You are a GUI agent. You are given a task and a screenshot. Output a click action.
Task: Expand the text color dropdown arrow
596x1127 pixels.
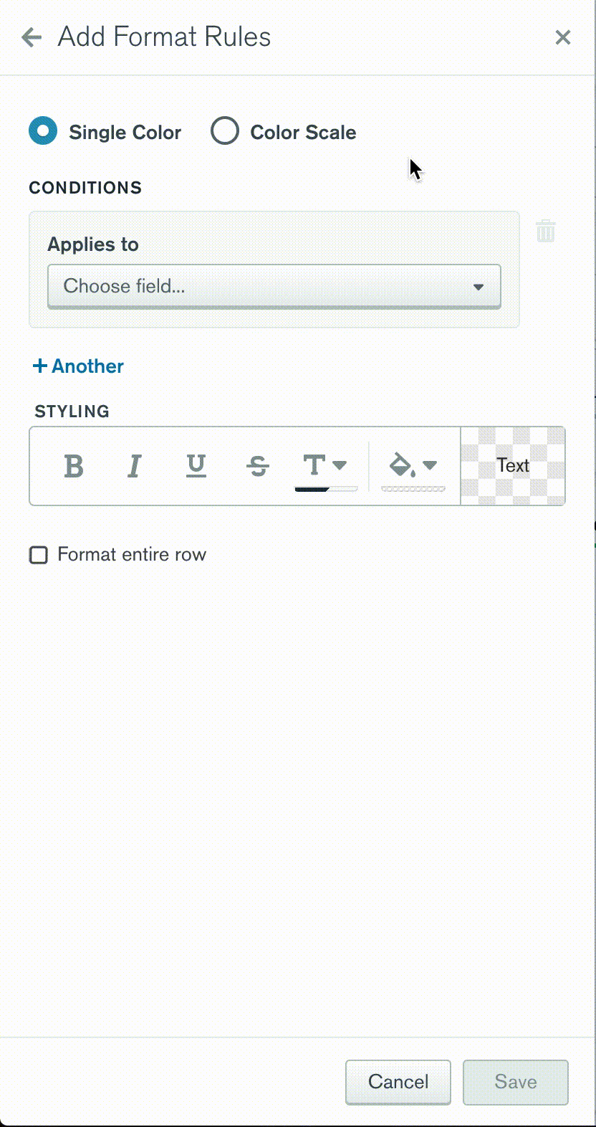tap(340, 465)
